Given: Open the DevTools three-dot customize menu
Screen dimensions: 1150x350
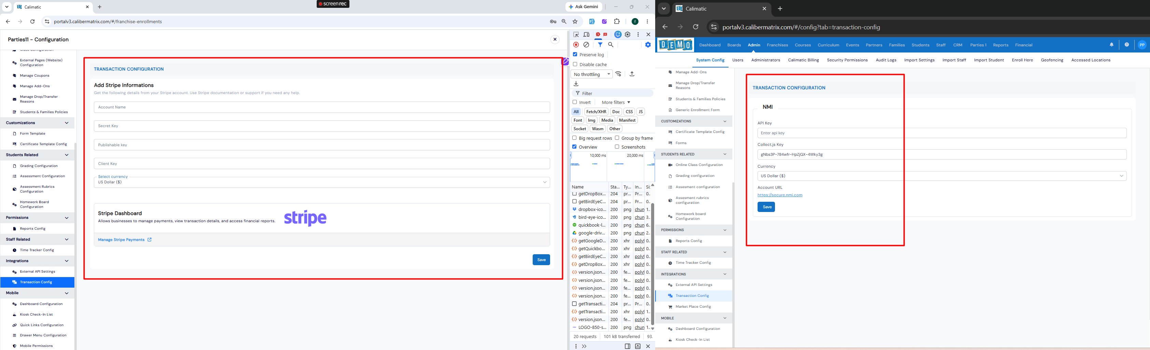Looking at the screenshot, I should (x=638, y=34).
